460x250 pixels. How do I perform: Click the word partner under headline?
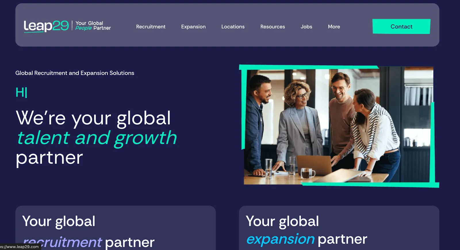click(x=49, y=158)
